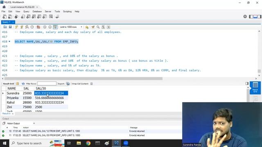262x147 pixels.
Task: Open File Explorer from the taskbar
Action: [79, 143]
